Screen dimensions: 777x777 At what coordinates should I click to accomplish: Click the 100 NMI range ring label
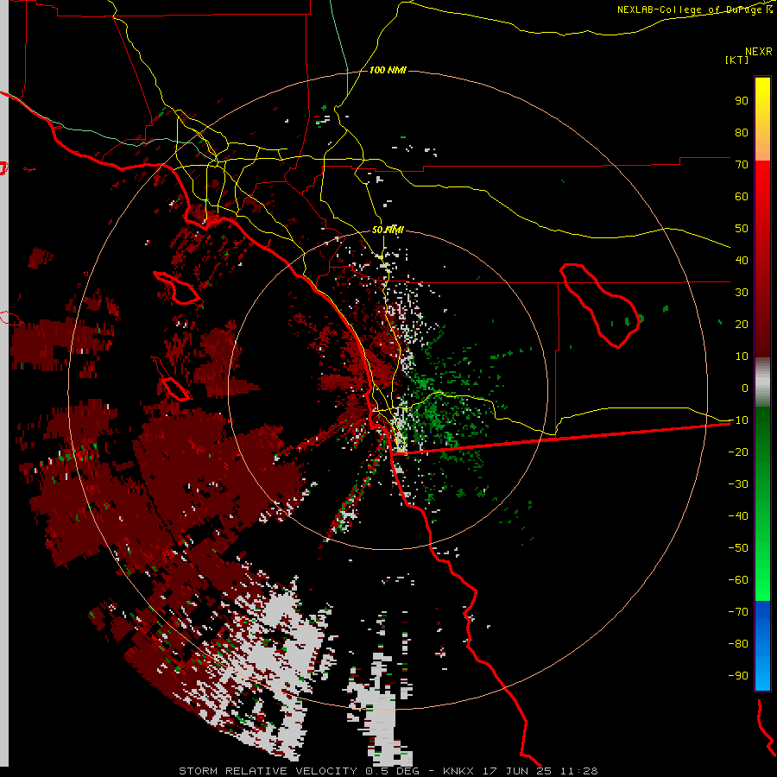pos(388,70)
